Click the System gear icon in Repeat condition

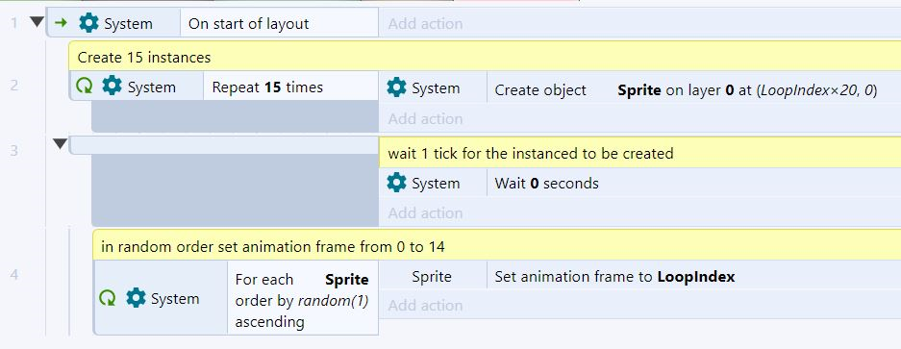click(113, 87)
